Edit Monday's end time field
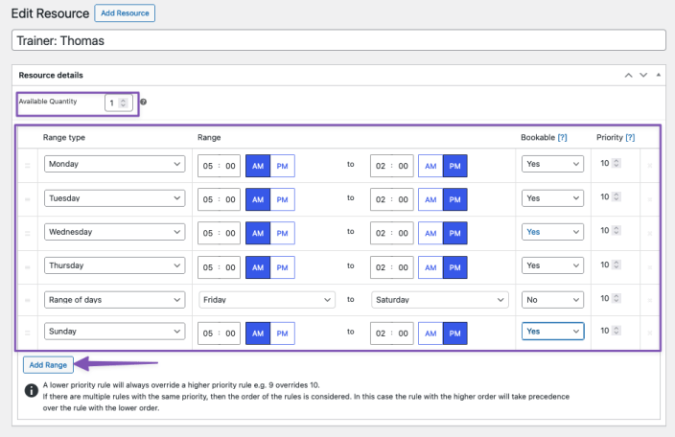Viewport: 675px width, 437px height. click(x=392, y=166)
